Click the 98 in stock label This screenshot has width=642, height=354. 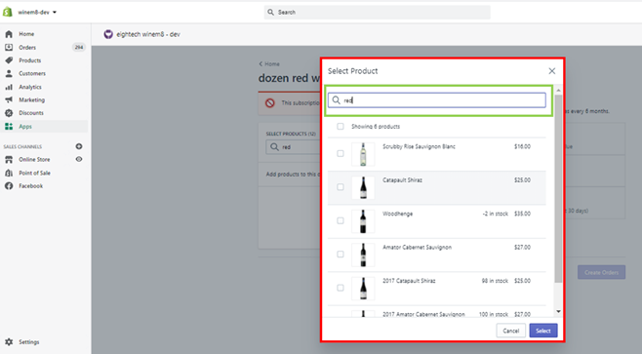(495, 281)
